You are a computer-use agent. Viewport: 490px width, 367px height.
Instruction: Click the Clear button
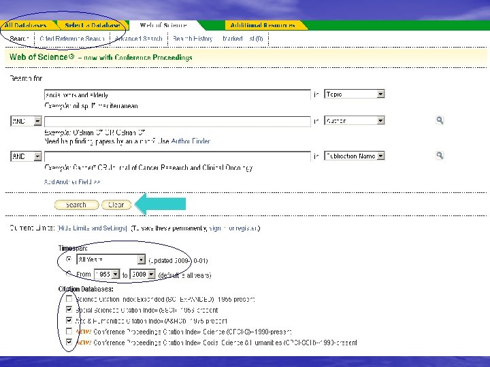click(x=116, y=205)
